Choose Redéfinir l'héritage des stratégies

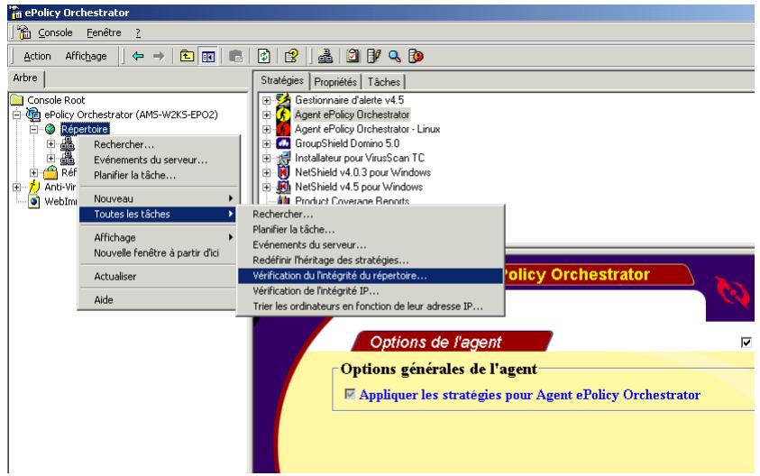click(371, 261)
